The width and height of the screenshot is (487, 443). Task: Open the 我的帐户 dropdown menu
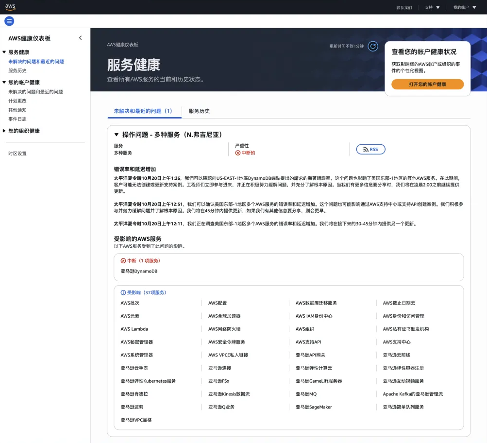coord(465,7)
